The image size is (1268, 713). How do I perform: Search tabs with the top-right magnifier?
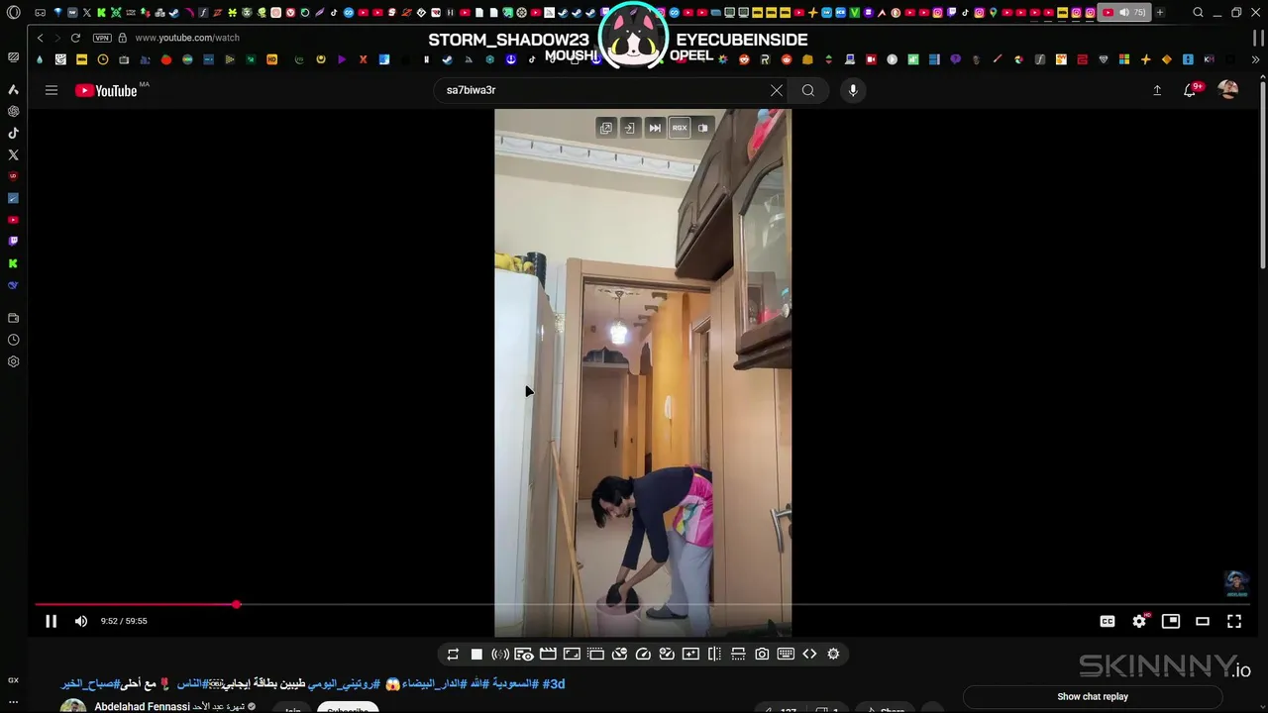1198,13
